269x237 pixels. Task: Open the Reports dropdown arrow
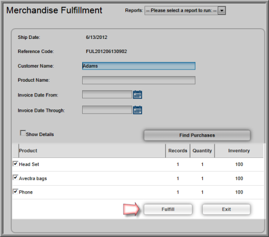click(221, 11)
